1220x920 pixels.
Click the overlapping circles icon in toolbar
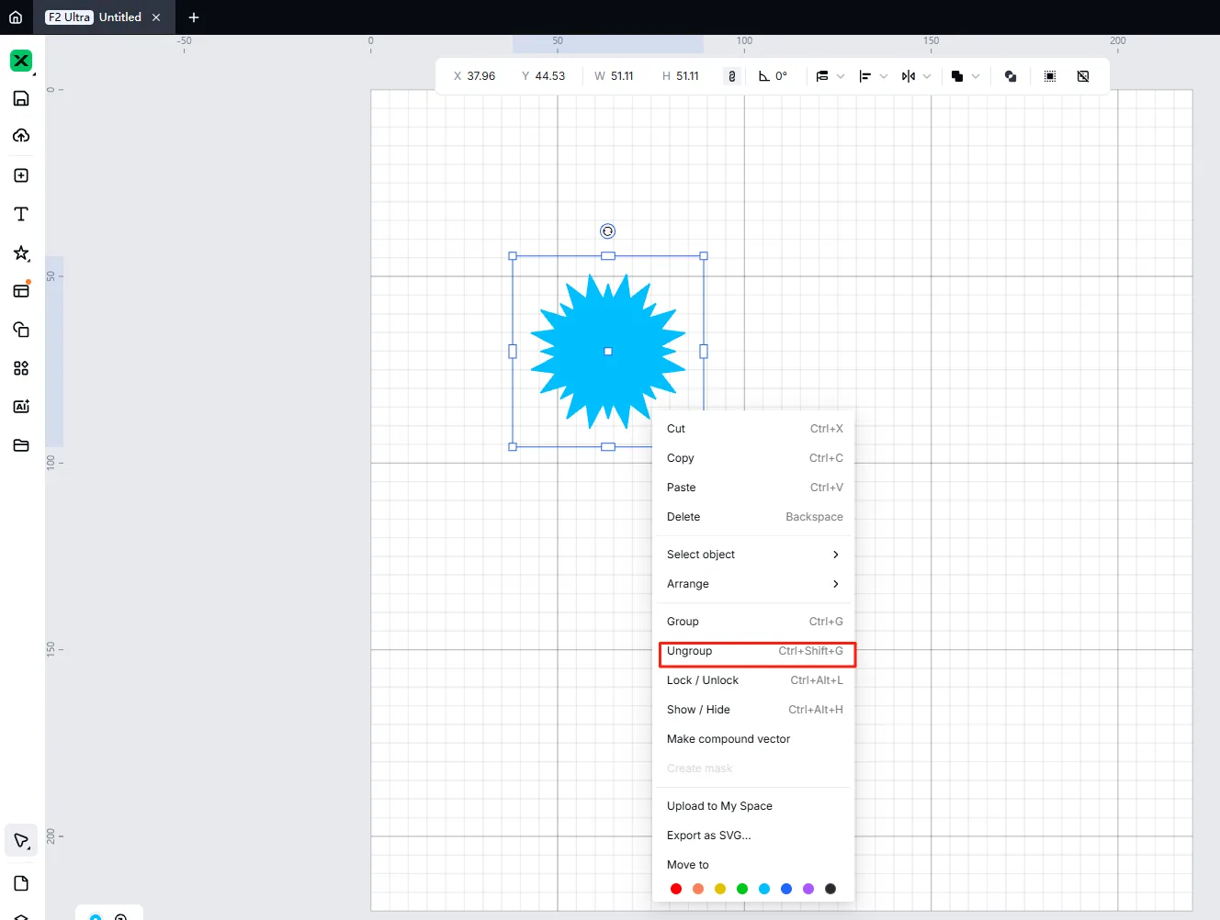[x=1011, y=76]
